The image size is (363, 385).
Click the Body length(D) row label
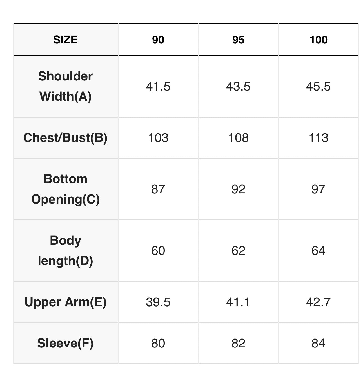point(65,251)
